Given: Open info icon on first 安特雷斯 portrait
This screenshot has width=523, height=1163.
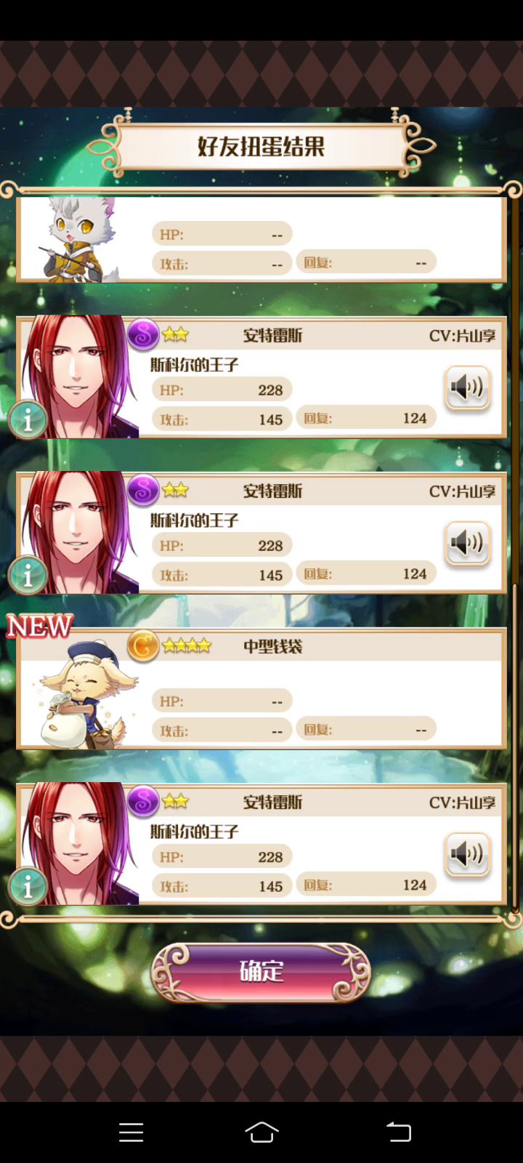Looking at the screenshot, I should pos(28,420).
